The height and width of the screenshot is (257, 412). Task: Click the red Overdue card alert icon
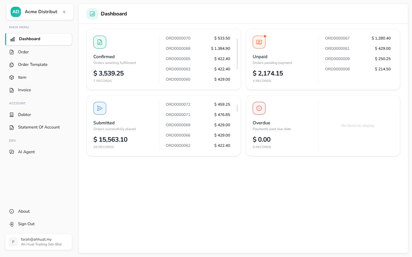[259, 108]
